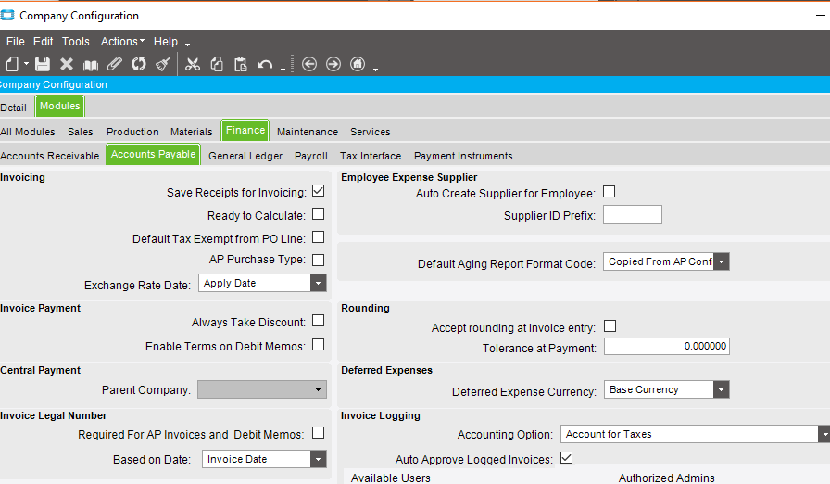Switch to Payment Instruments tab
The width and height of the screenshot is (830, 484).
tap(463, 156)
